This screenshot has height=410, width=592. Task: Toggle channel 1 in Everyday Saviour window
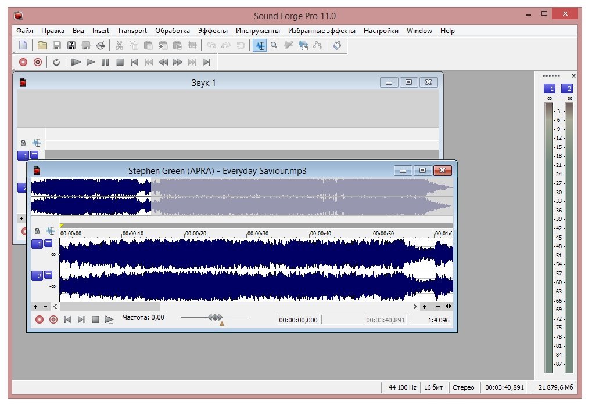(x=37, y=244)
